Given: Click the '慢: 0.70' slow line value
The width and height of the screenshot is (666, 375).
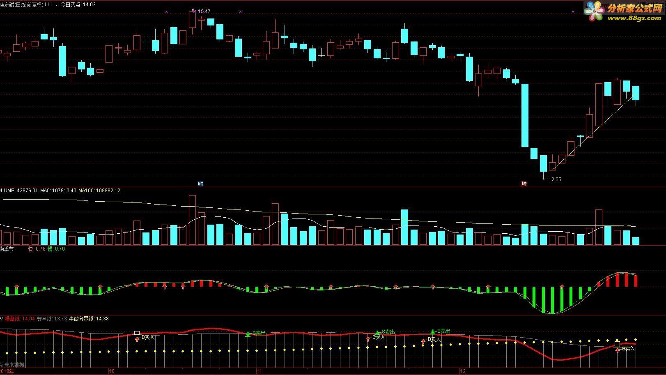Looking at the screenshot, I should pos(57,249).
